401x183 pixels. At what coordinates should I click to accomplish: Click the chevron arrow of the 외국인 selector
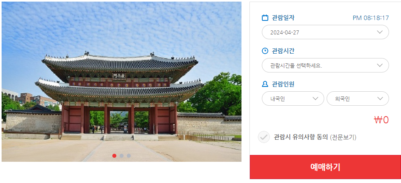click(x=380, y=99)
